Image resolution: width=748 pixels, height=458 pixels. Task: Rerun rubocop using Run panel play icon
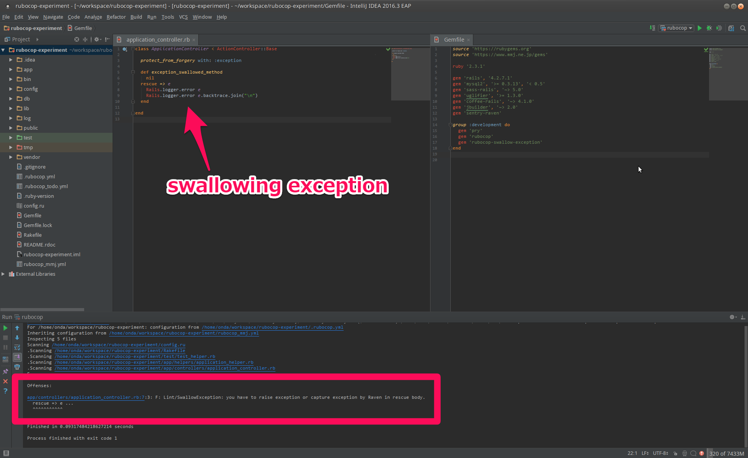[5, 328]
